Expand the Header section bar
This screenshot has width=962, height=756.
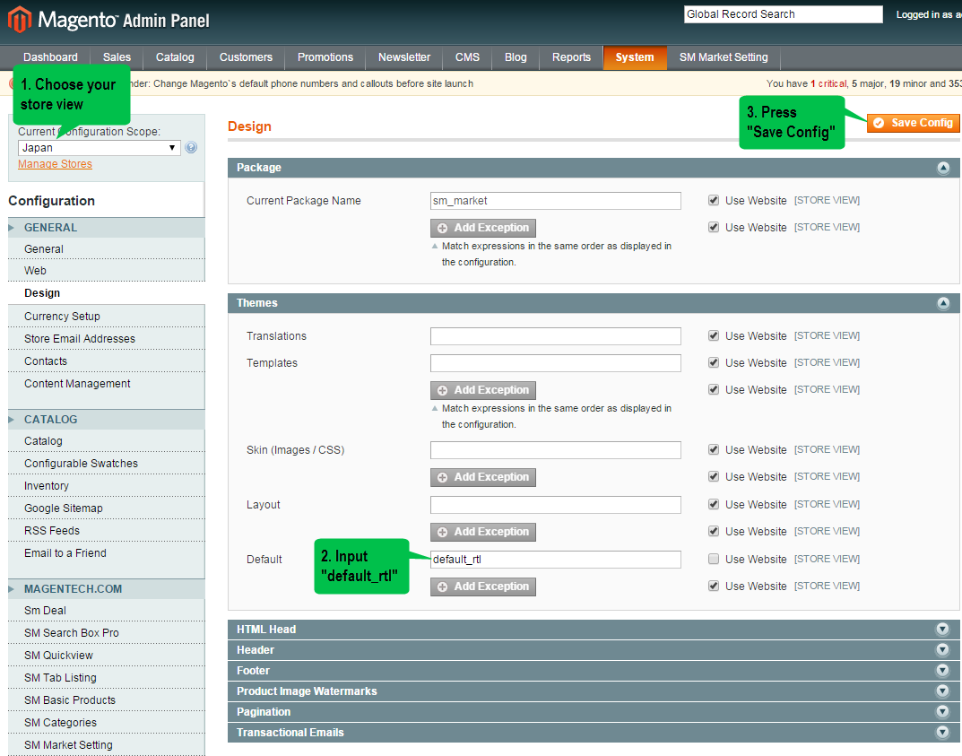(x=594, y=650)
